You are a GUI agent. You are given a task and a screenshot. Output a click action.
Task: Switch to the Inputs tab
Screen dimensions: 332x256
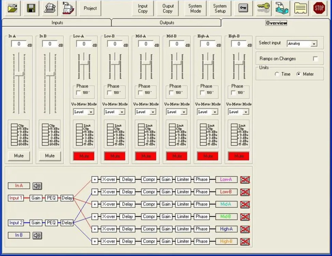[x=57, y=23]
